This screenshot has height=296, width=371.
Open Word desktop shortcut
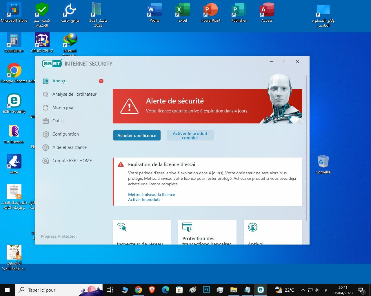click(x=154, y=13)
